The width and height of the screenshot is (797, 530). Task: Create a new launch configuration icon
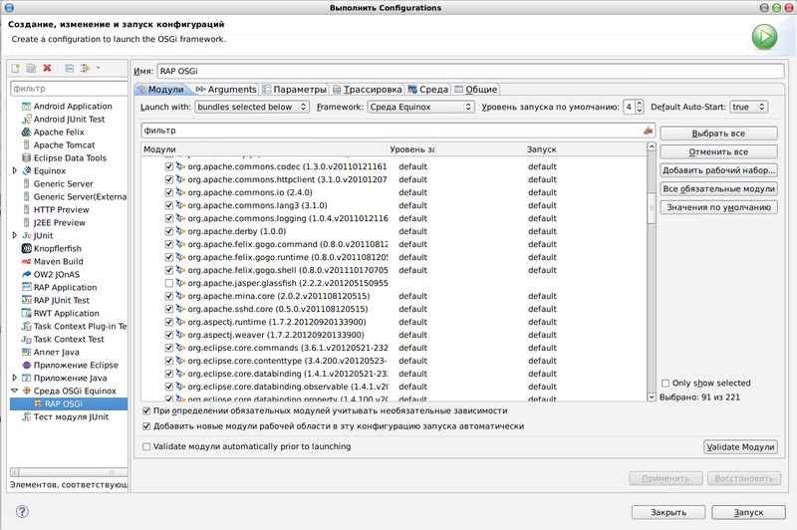pyautogui.click(x=15, y=68)
